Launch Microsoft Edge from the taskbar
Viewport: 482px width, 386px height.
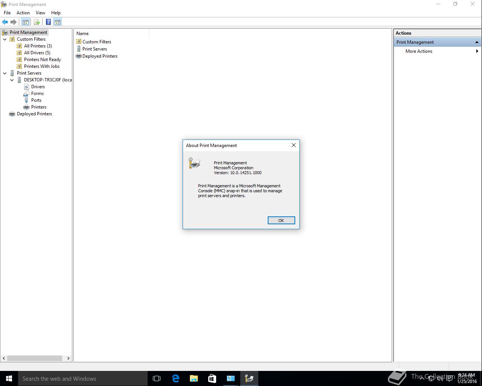[175, 378]
